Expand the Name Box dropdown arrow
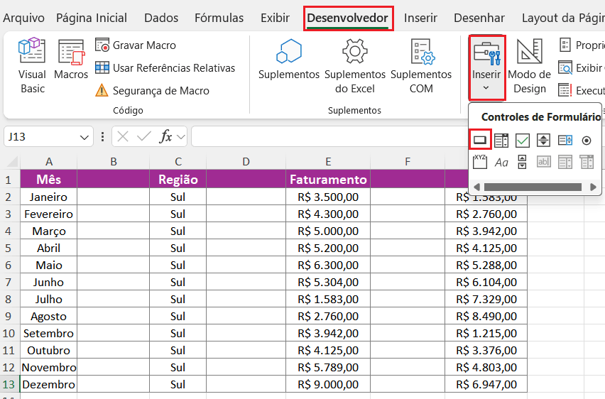This screenshot has width=605, height=399. 85,136
